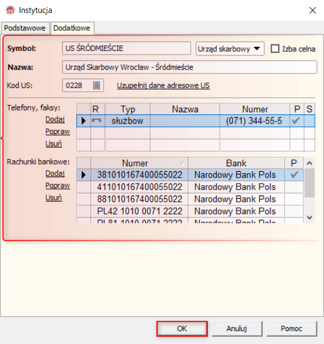Click the Bank column header
Screen dimensions: 324x344
click(237, 163)
